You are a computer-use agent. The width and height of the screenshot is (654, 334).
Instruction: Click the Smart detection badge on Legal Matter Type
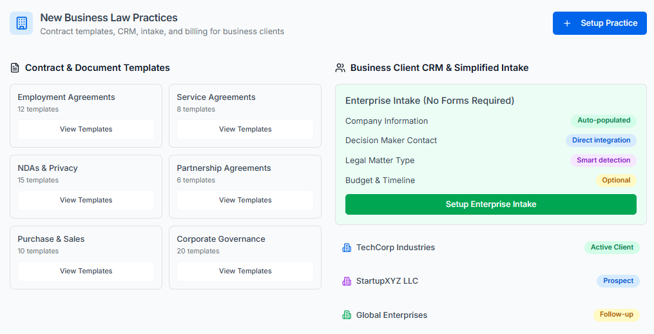coord(603,161)
